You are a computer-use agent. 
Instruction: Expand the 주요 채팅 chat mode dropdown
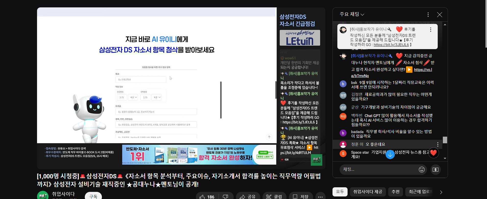(352, 15)
